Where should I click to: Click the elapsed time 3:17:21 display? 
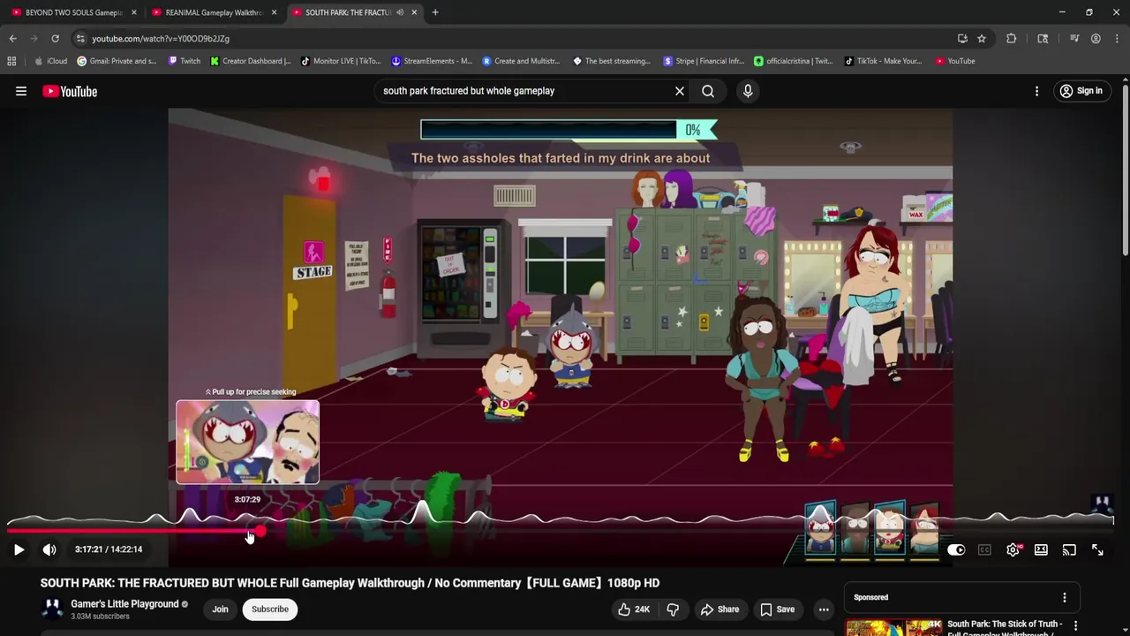[88, 549]
